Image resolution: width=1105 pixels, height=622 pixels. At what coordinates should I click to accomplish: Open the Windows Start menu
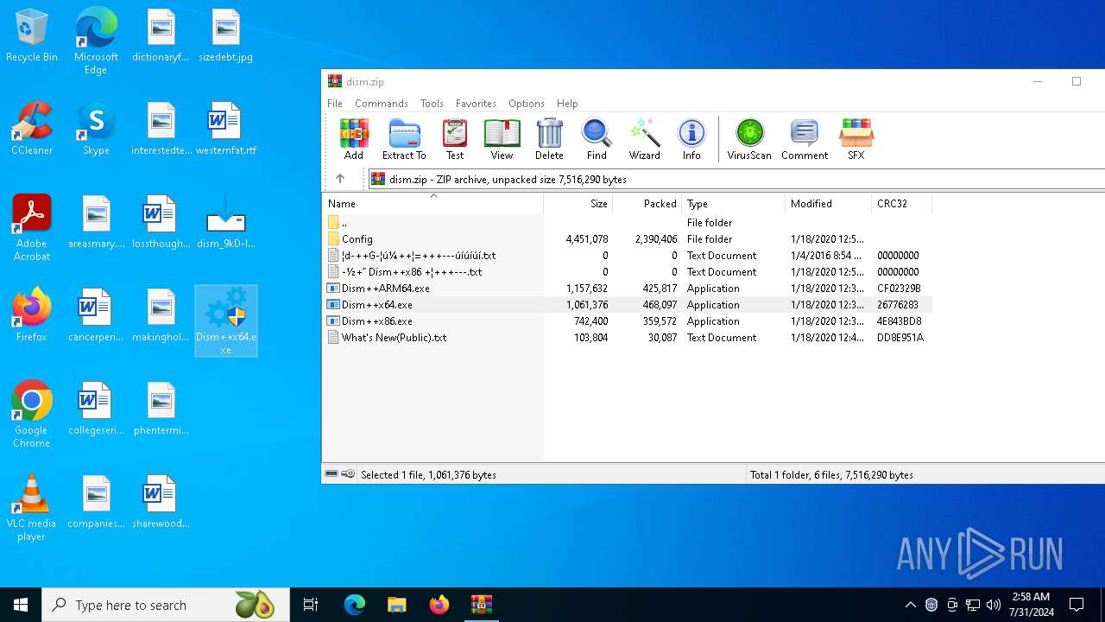pyautogui.click(x=21, y=605)
